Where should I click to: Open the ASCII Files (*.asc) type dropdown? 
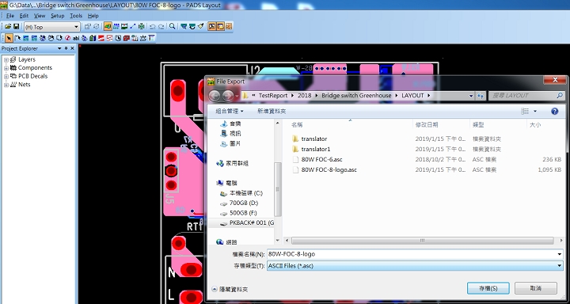pos(415,266)
